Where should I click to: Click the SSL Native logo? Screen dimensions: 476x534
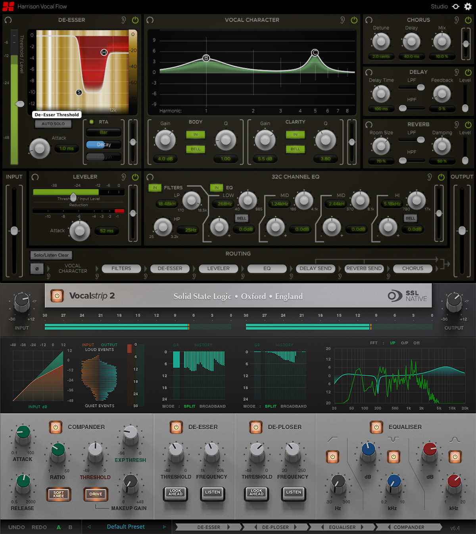[x=407, y=296]
